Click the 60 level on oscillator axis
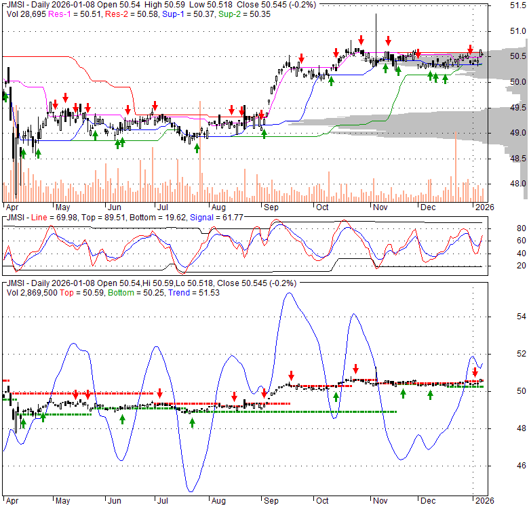The height and width of the screenshot is (505, 529). coord(522,241)
